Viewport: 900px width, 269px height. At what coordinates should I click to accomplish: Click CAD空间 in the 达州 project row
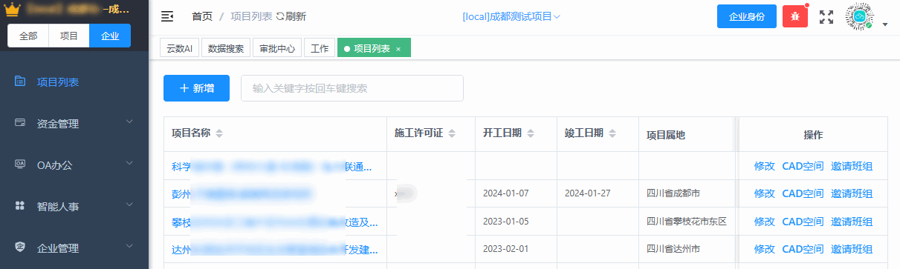(x=803, y=248)
